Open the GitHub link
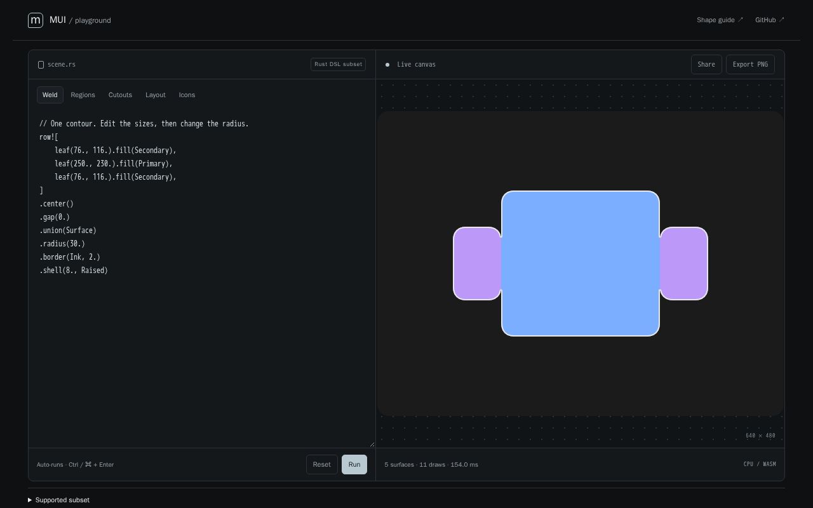813x508 pixels. point(770,20)
